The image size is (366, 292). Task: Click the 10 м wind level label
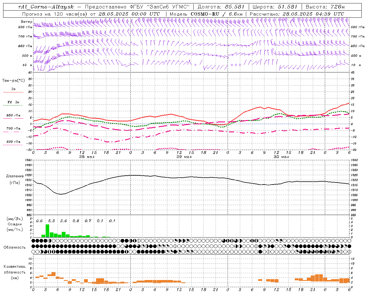click(x=27, y=65)
